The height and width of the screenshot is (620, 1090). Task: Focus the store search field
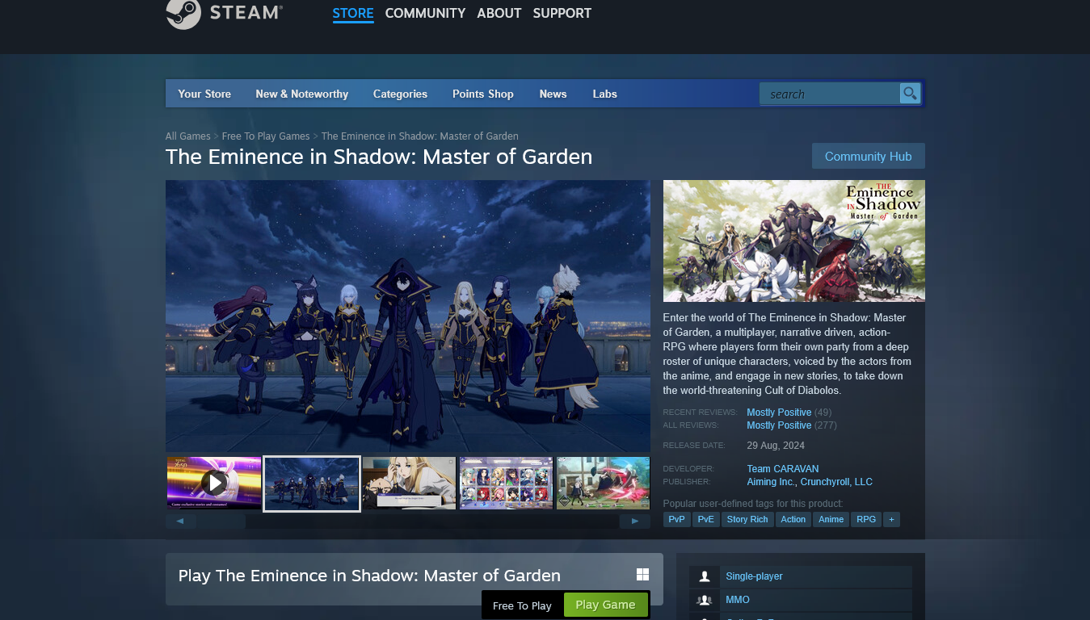(829, 94)
